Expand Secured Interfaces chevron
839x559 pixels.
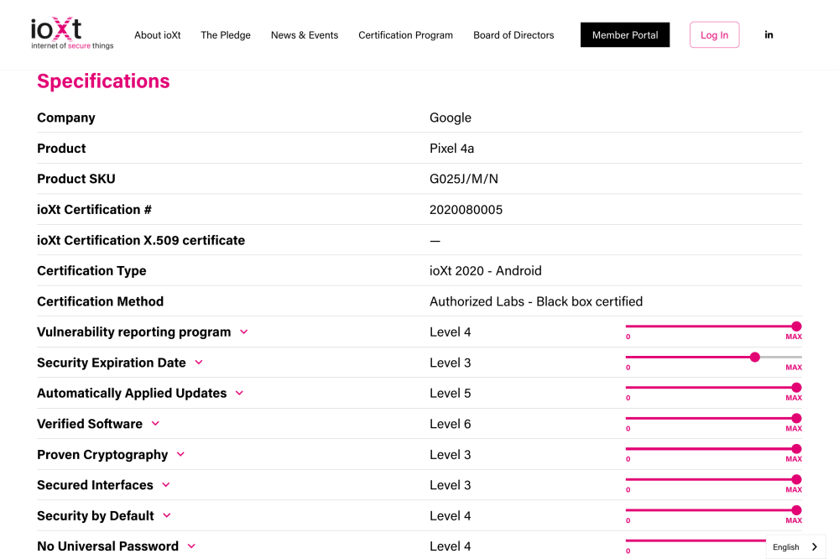tap(166, 485)
